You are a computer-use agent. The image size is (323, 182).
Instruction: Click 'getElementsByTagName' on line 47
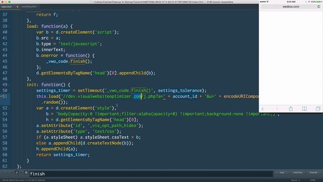click(66, 73)
